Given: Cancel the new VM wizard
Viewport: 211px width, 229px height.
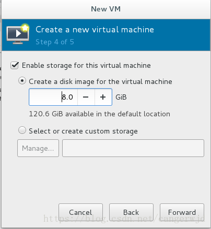Looking at the screenshot, I should click(80, 212).
